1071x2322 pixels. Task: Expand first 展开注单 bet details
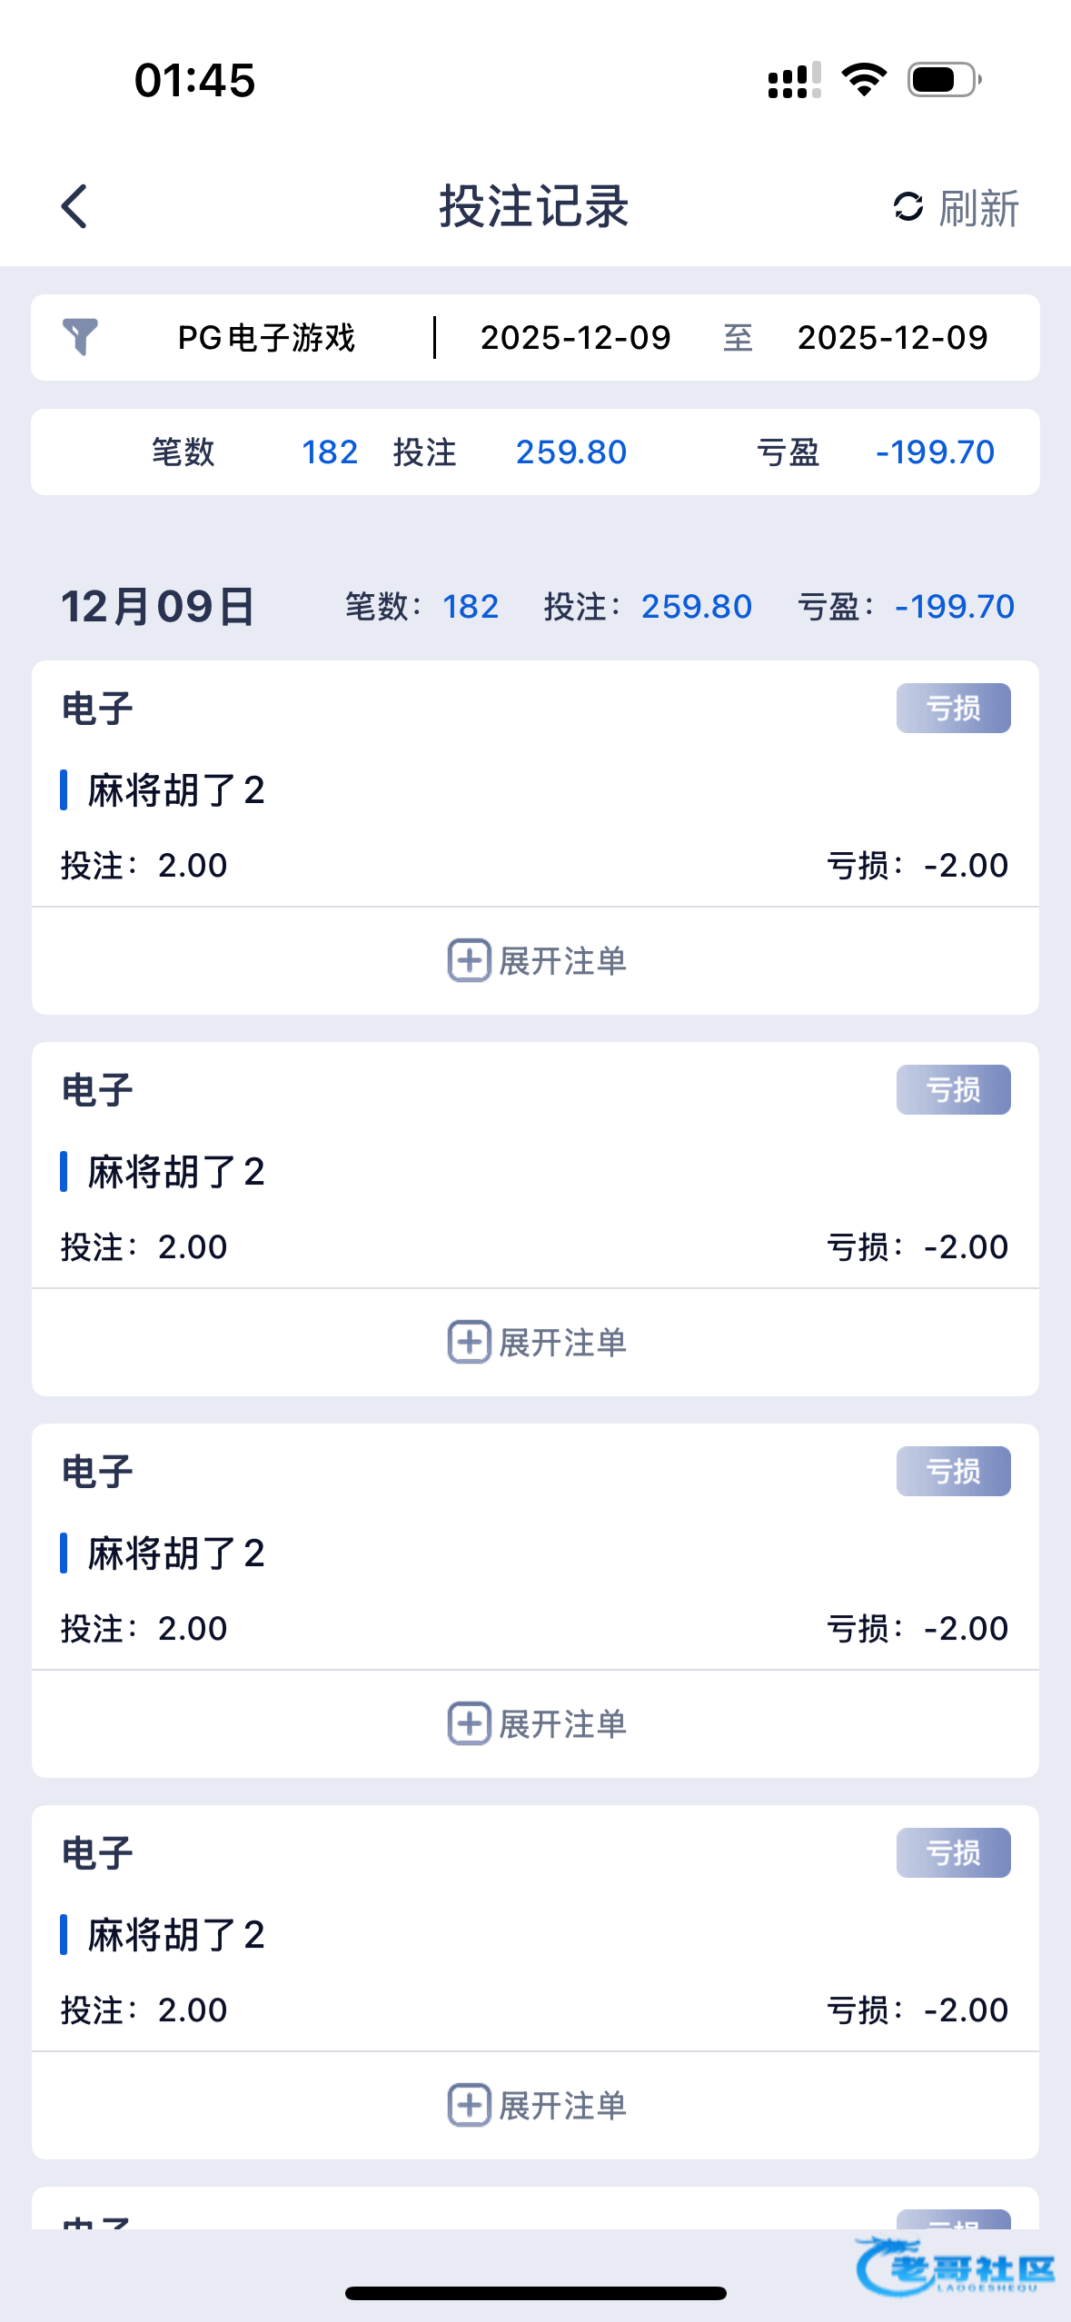pos(562,961)
